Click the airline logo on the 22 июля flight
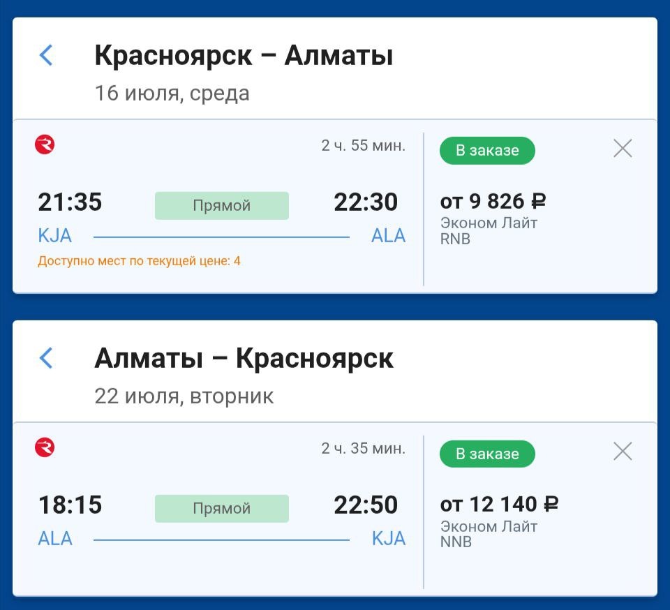 point(45,447)
